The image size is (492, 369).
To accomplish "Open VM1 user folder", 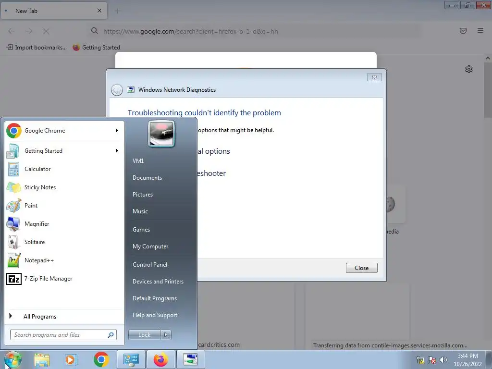I will click(x=138, y=161).
